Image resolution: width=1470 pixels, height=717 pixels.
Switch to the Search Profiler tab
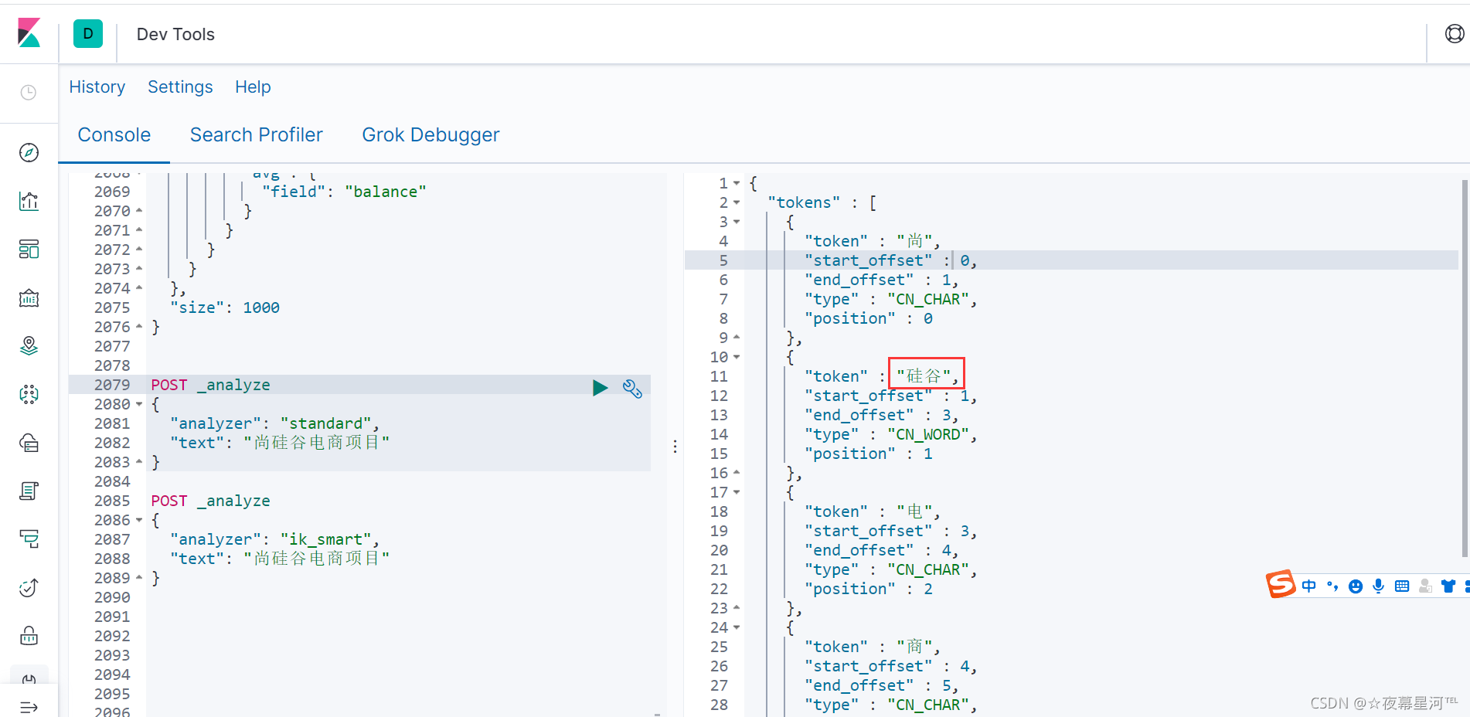pyautogui.click(x=257, y=135)
